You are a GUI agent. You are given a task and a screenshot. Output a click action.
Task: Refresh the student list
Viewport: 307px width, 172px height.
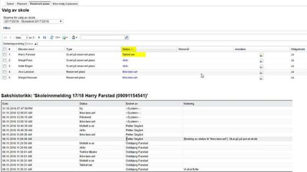click(x=52, y=37)
